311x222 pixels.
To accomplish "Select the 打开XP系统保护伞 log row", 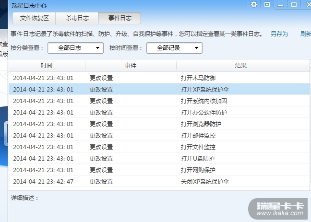I will [x=159, y=89].
